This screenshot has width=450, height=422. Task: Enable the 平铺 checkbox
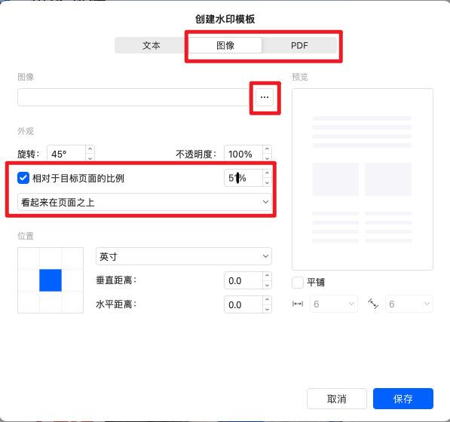pos(298,283)
